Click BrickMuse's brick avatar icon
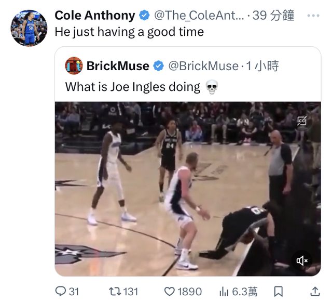 [74, 66]
